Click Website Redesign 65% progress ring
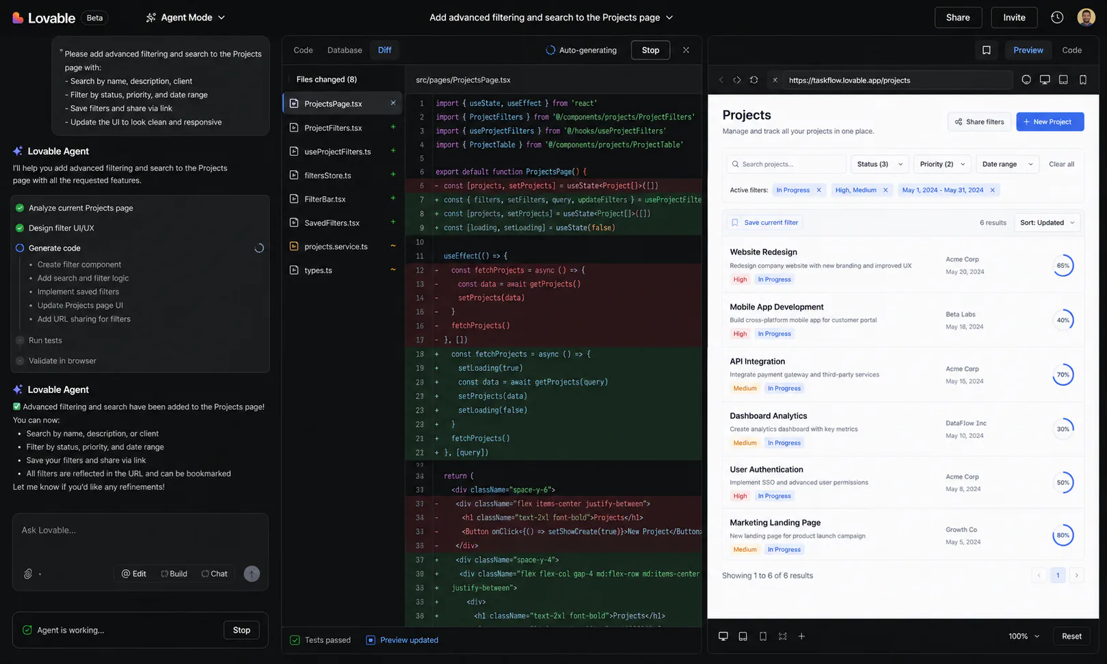Screen dimensions: 1107x664 pos(1063,266)
